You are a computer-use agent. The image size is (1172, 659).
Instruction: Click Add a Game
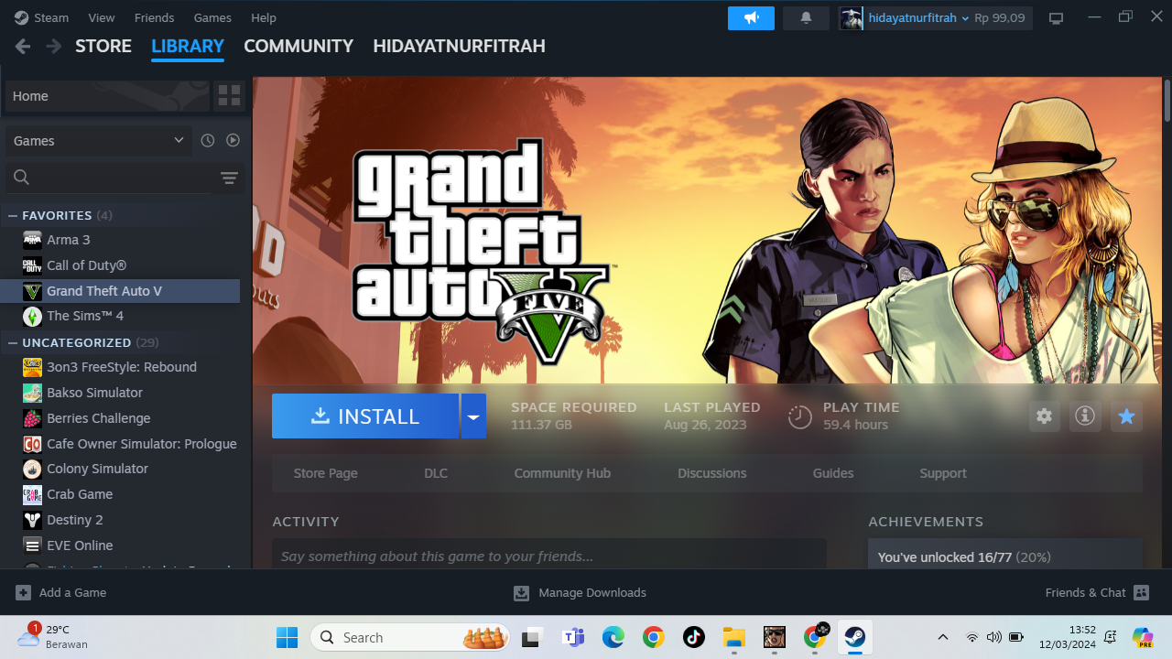click(61, 592)
